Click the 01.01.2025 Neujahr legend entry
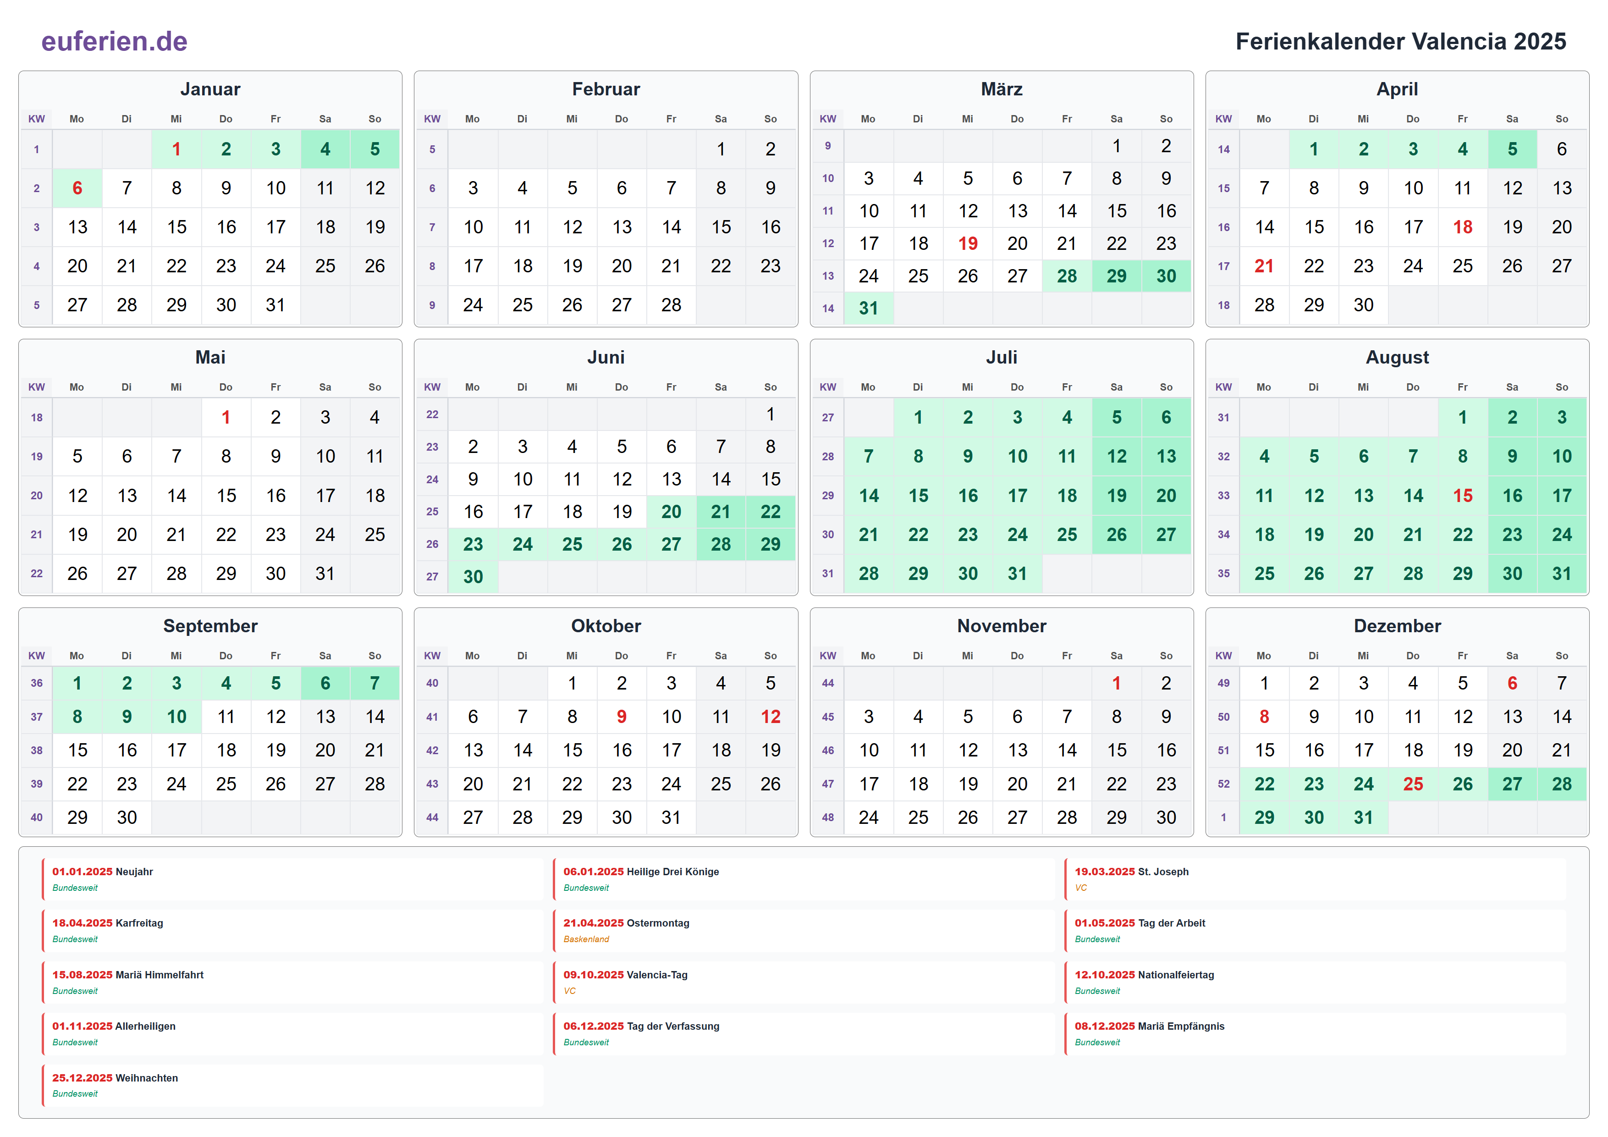The image size is (1608, 1137). tap(292, 879)
